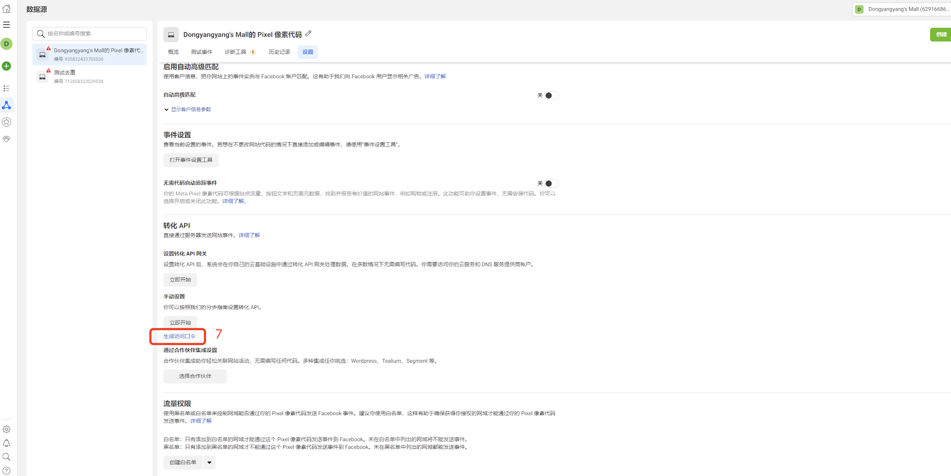Screen dimensions: 951x476
Task: Open the help question mark icon
Action: pyautogui.click(x=7, y=471)
